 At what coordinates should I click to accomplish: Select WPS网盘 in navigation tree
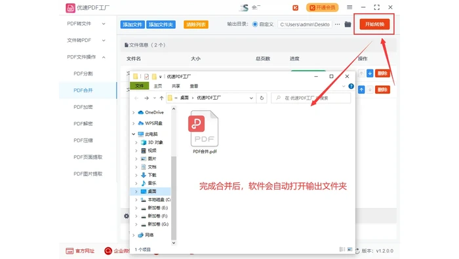pyautogui.click(x=153, y=123)
